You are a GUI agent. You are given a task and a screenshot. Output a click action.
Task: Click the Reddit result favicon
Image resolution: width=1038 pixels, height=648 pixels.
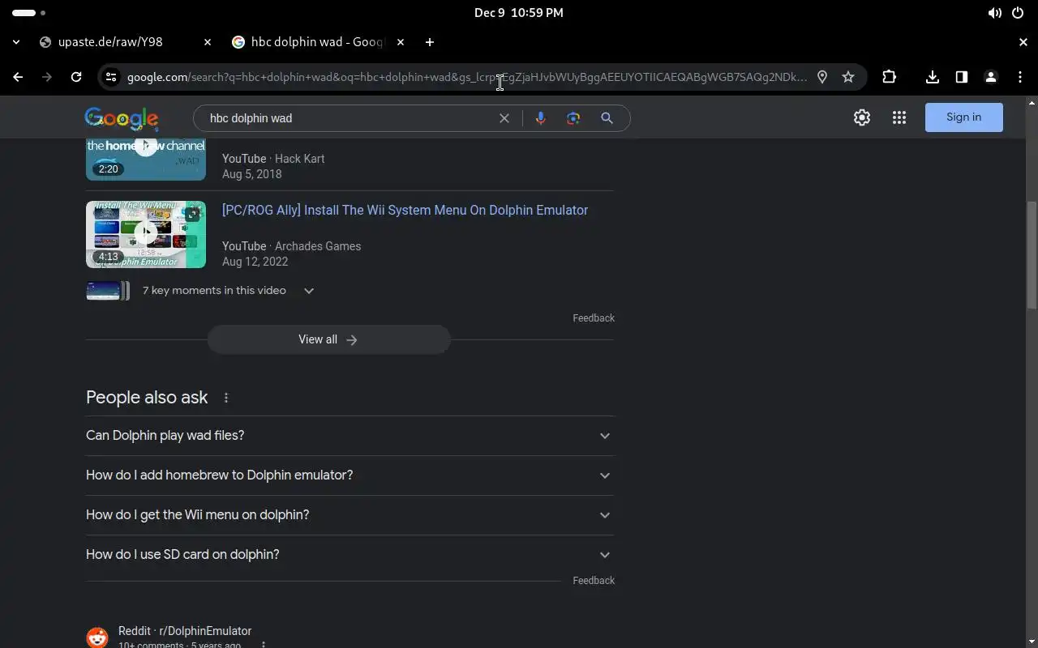(97, 637)
